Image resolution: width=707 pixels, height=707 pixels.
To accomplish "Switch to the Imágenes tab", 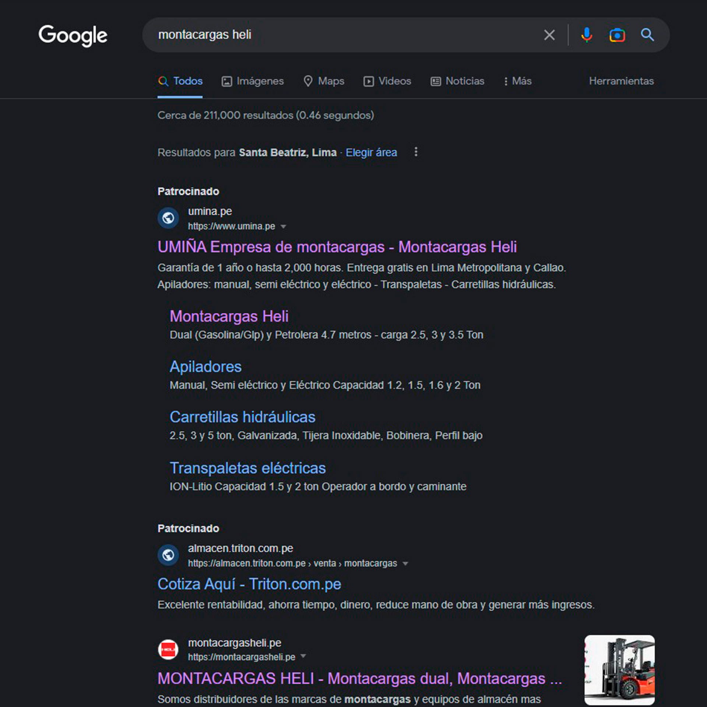I will pos(253,81).
